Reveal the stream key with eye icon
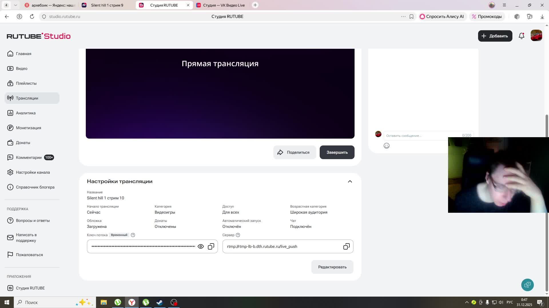Image resolution: width=549 pixels, height=308 pixels. [201, 246]
